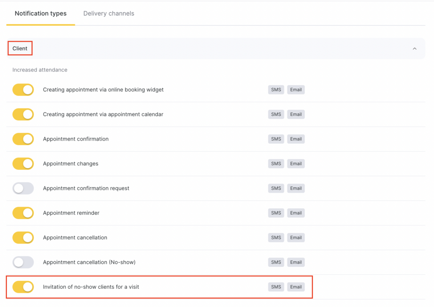Viewport: 434px width, 307px height.
Task: Click the Email badge for Appointment changes
Action: coord(296,163)
